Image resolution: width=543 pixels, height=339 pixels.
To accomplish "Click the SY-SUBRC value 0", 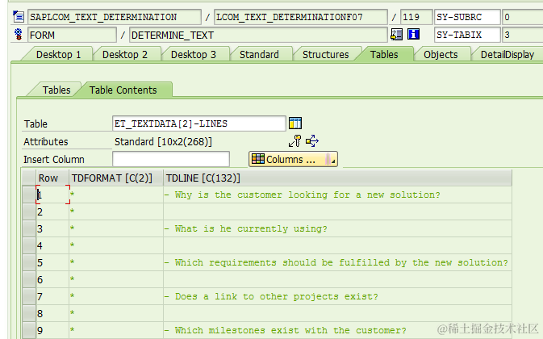I will [522, 17].
